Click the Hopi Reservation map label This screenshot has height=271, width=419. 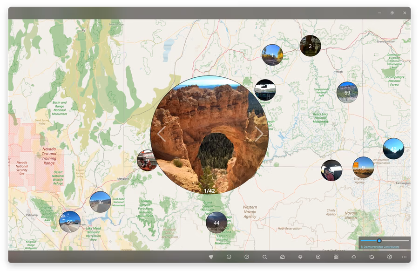click(290, 229)
